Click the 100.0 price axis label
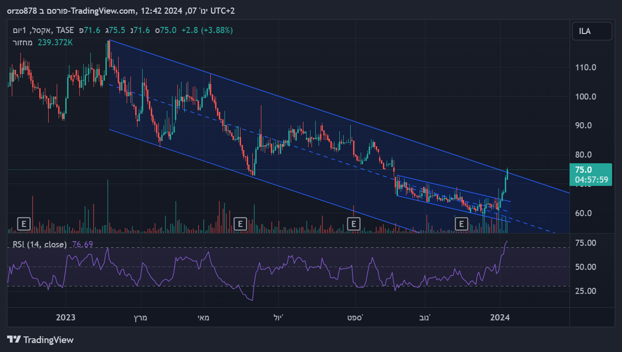The width and height of the screenshot is (622, 352). pos(586,97)
